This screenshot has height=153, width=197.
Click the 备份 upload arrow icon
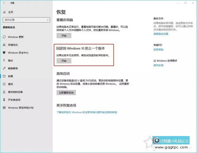4,60
